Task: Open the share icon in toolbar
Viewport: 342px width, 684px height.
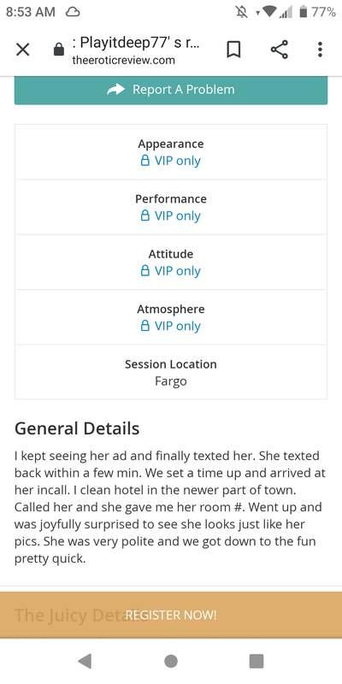Action: [280, 50]
